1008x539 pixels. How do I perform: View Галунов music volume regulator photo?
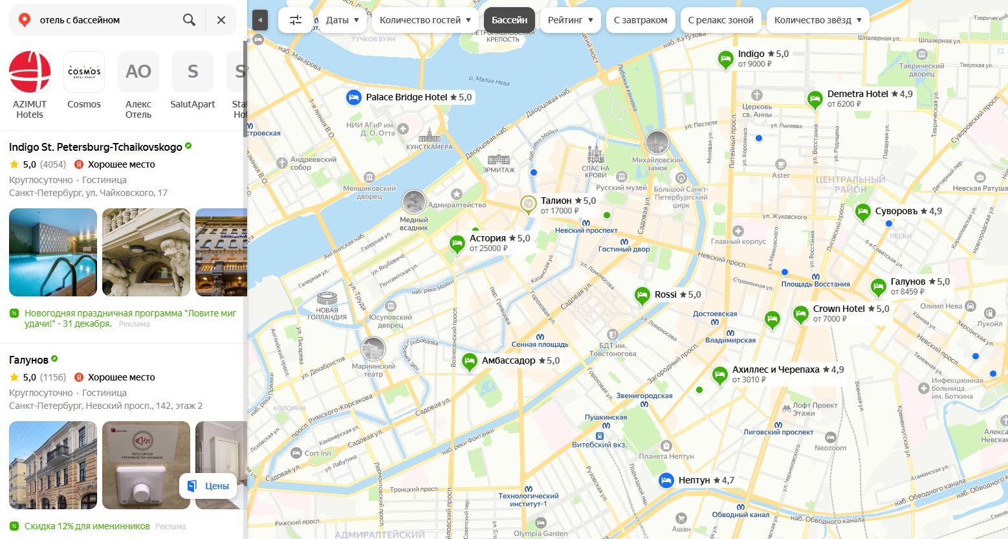[x=146, y=465]
